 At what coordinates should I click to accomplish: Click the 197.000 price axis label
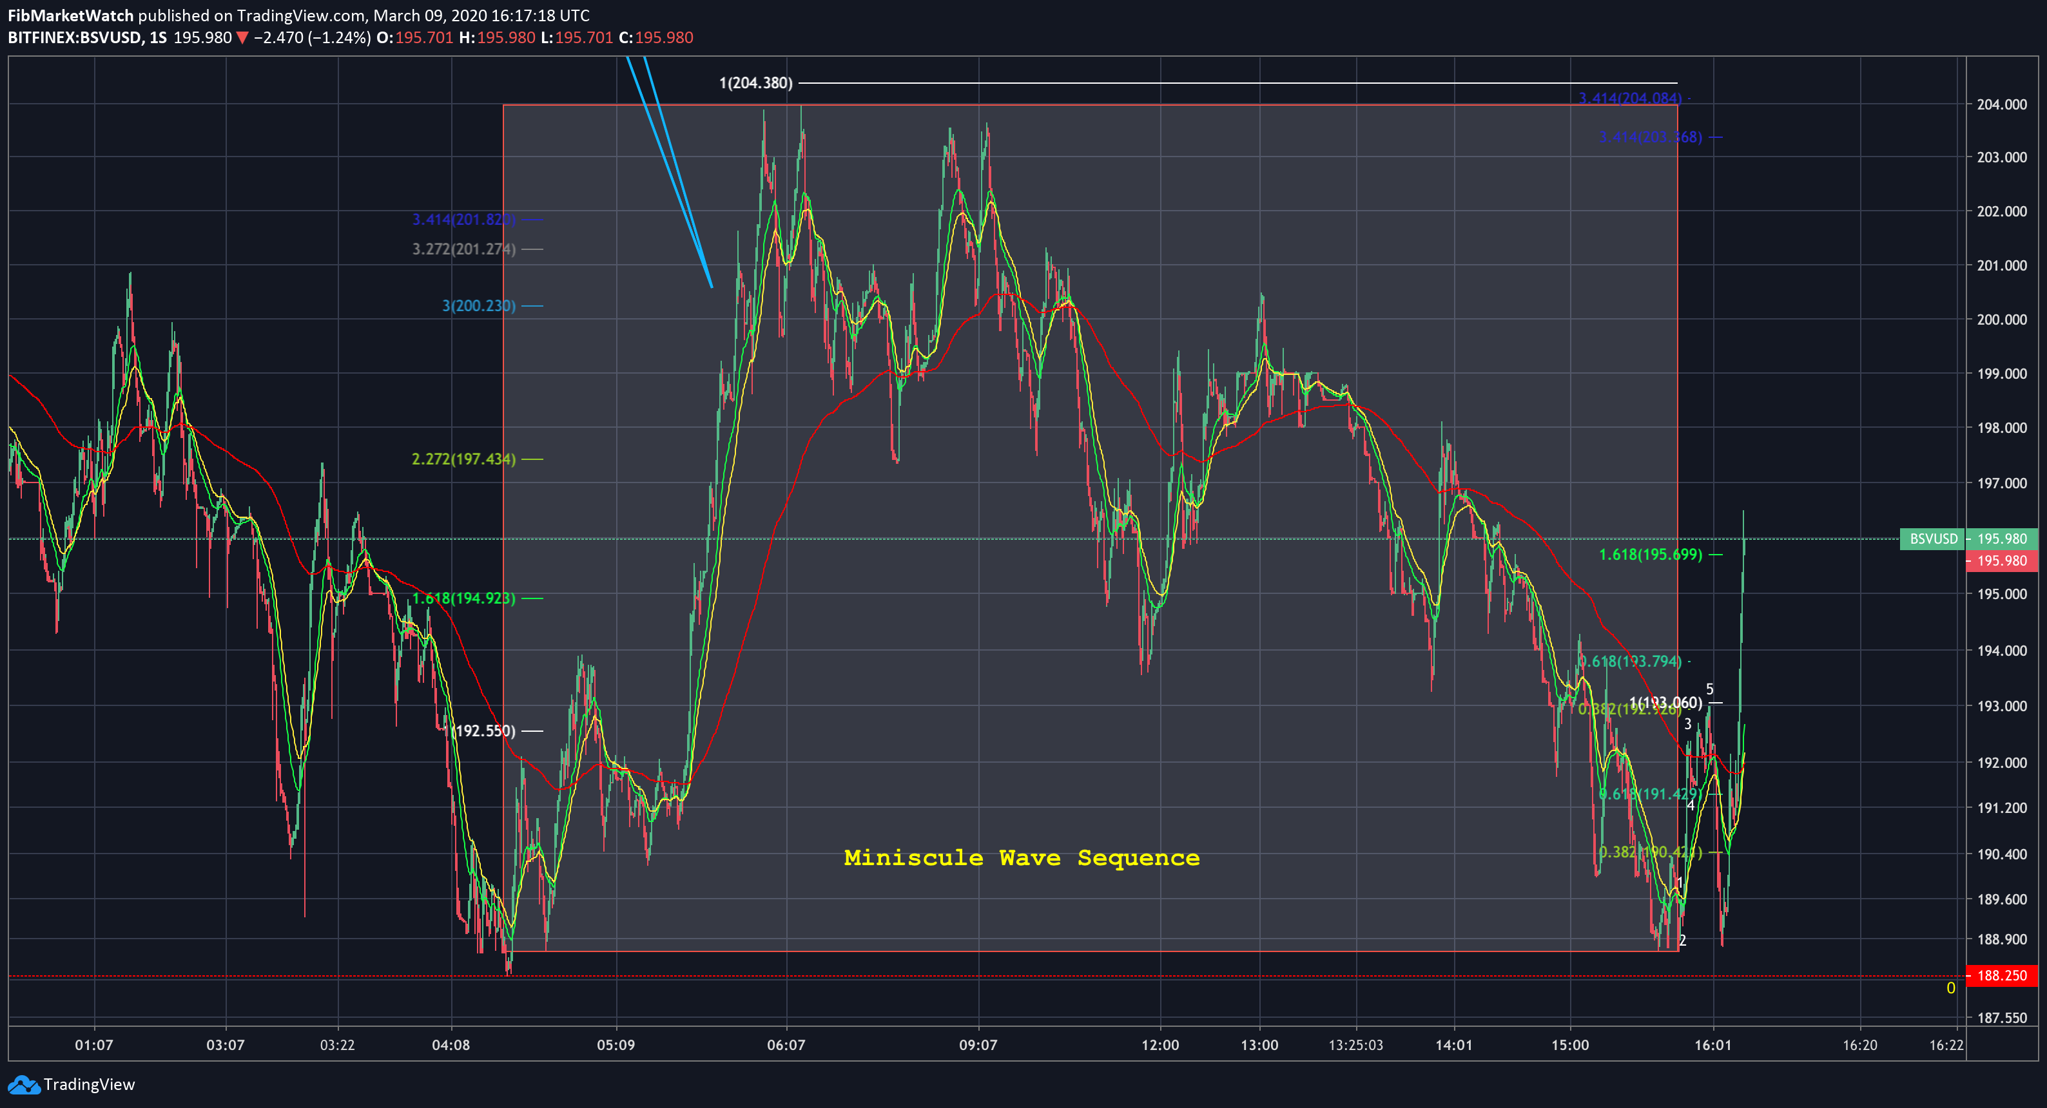click(2002, 483)
